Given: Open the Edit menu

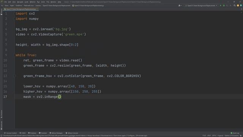Looking at the screenshot, I should [9, 2].
